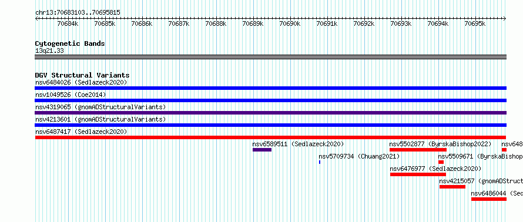Select the red nsv5502877 variant bar

point(418,150)
